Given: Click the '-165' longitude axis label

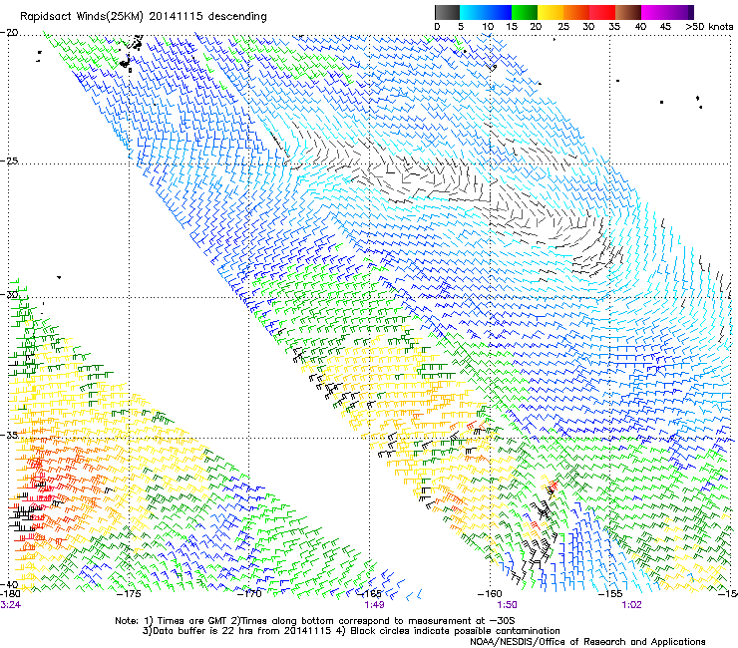Looking at the screenshot, I should 369,593.
